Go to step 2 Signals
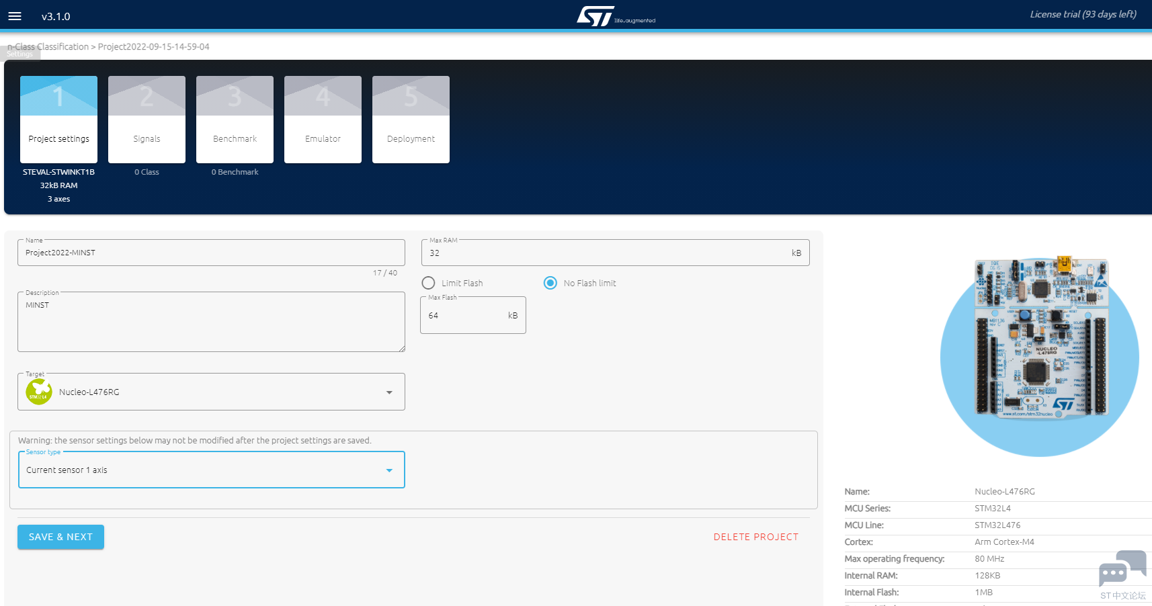The image size is (1152, 606). pyautogui.click(x=147, y=120)
